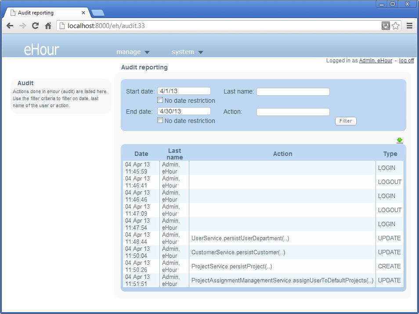Click the assignUserToDefaultProjects(..) action
The image size is (419, 314).
coord(282,280)
